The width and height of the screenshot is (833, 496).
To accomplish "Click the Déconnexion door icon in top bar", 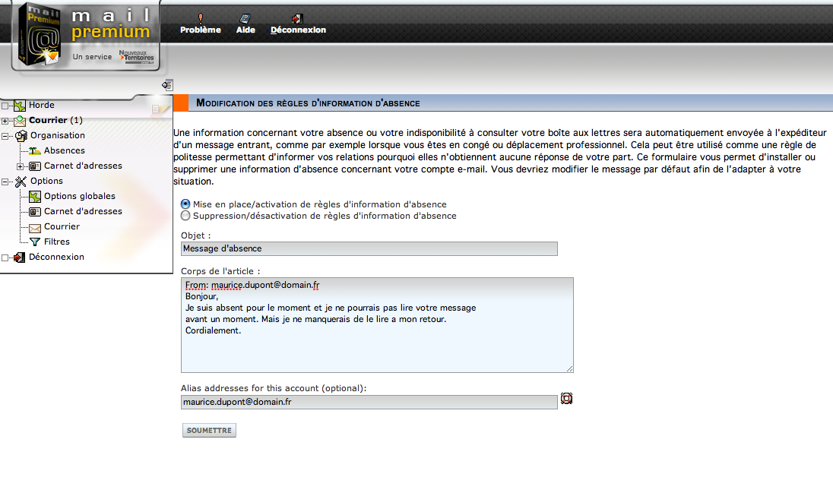I will 297,18.
